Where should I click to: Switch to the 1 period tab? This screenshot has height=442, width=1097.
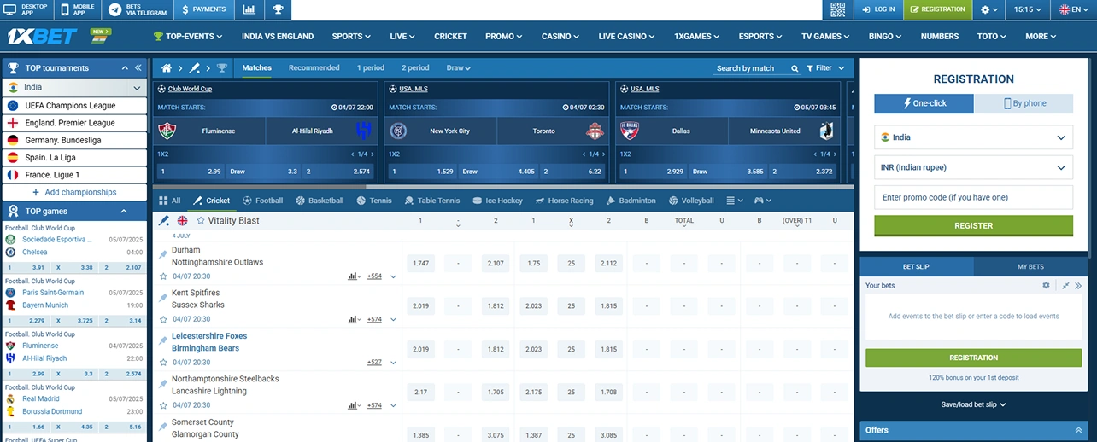click(x=371, y=68)
